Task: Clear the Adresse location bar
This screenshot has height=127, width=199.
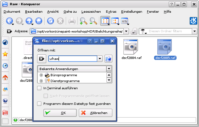Action: click(9, 31)
